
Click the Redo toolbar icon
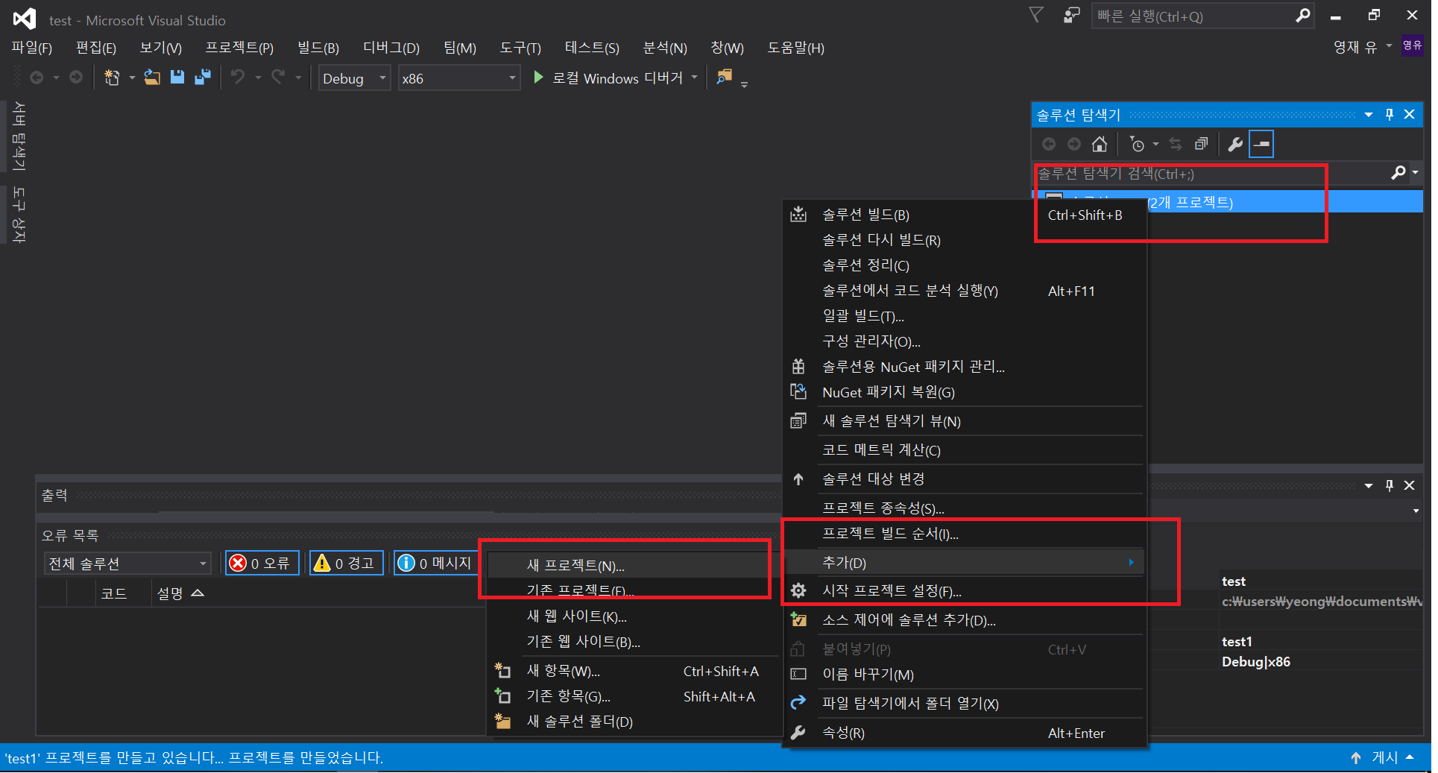[x=278, y=78]
